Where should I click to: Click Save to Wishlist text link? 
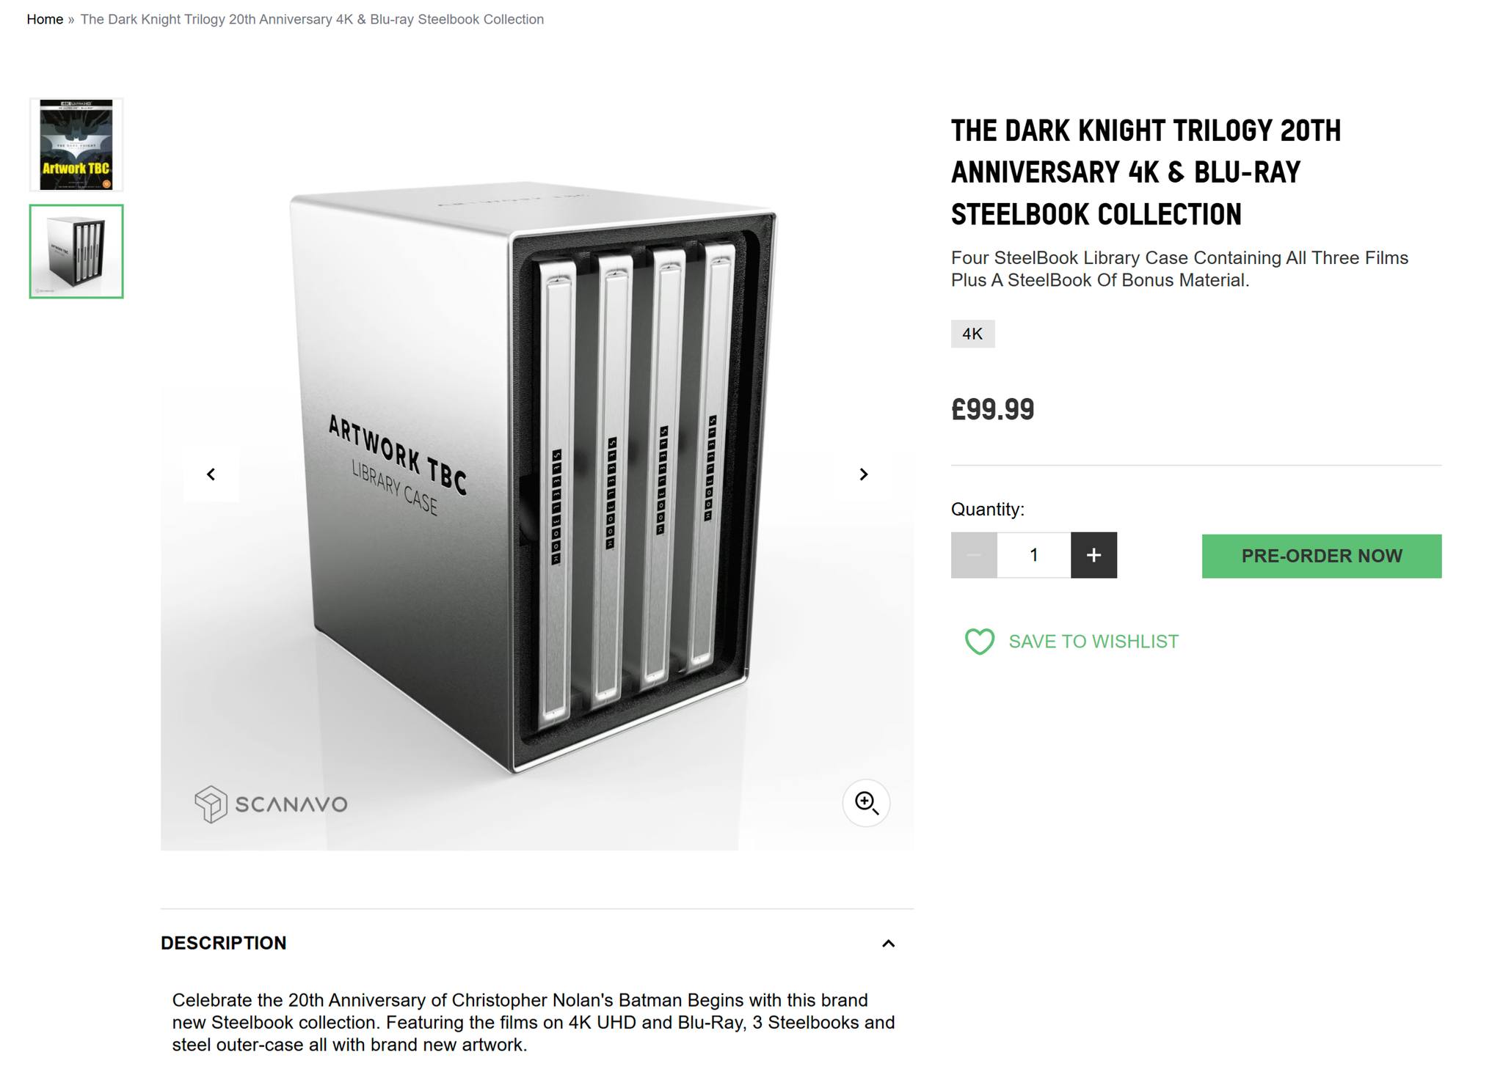(x=1093, y=642)
